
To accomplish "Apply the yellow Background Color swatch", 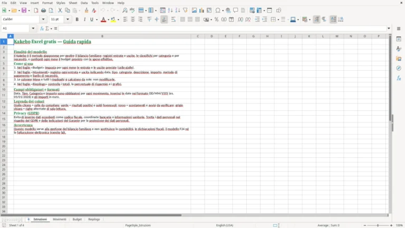I will (113, 20).
